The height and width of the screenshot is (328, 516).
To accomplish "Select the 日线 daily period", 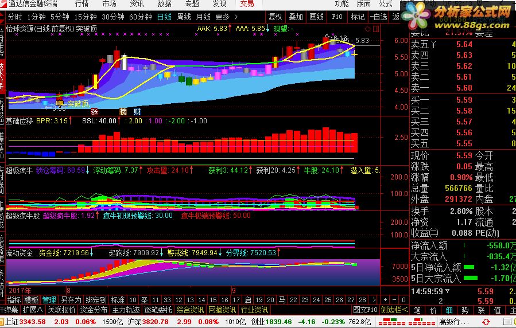I will click(164, 17).
